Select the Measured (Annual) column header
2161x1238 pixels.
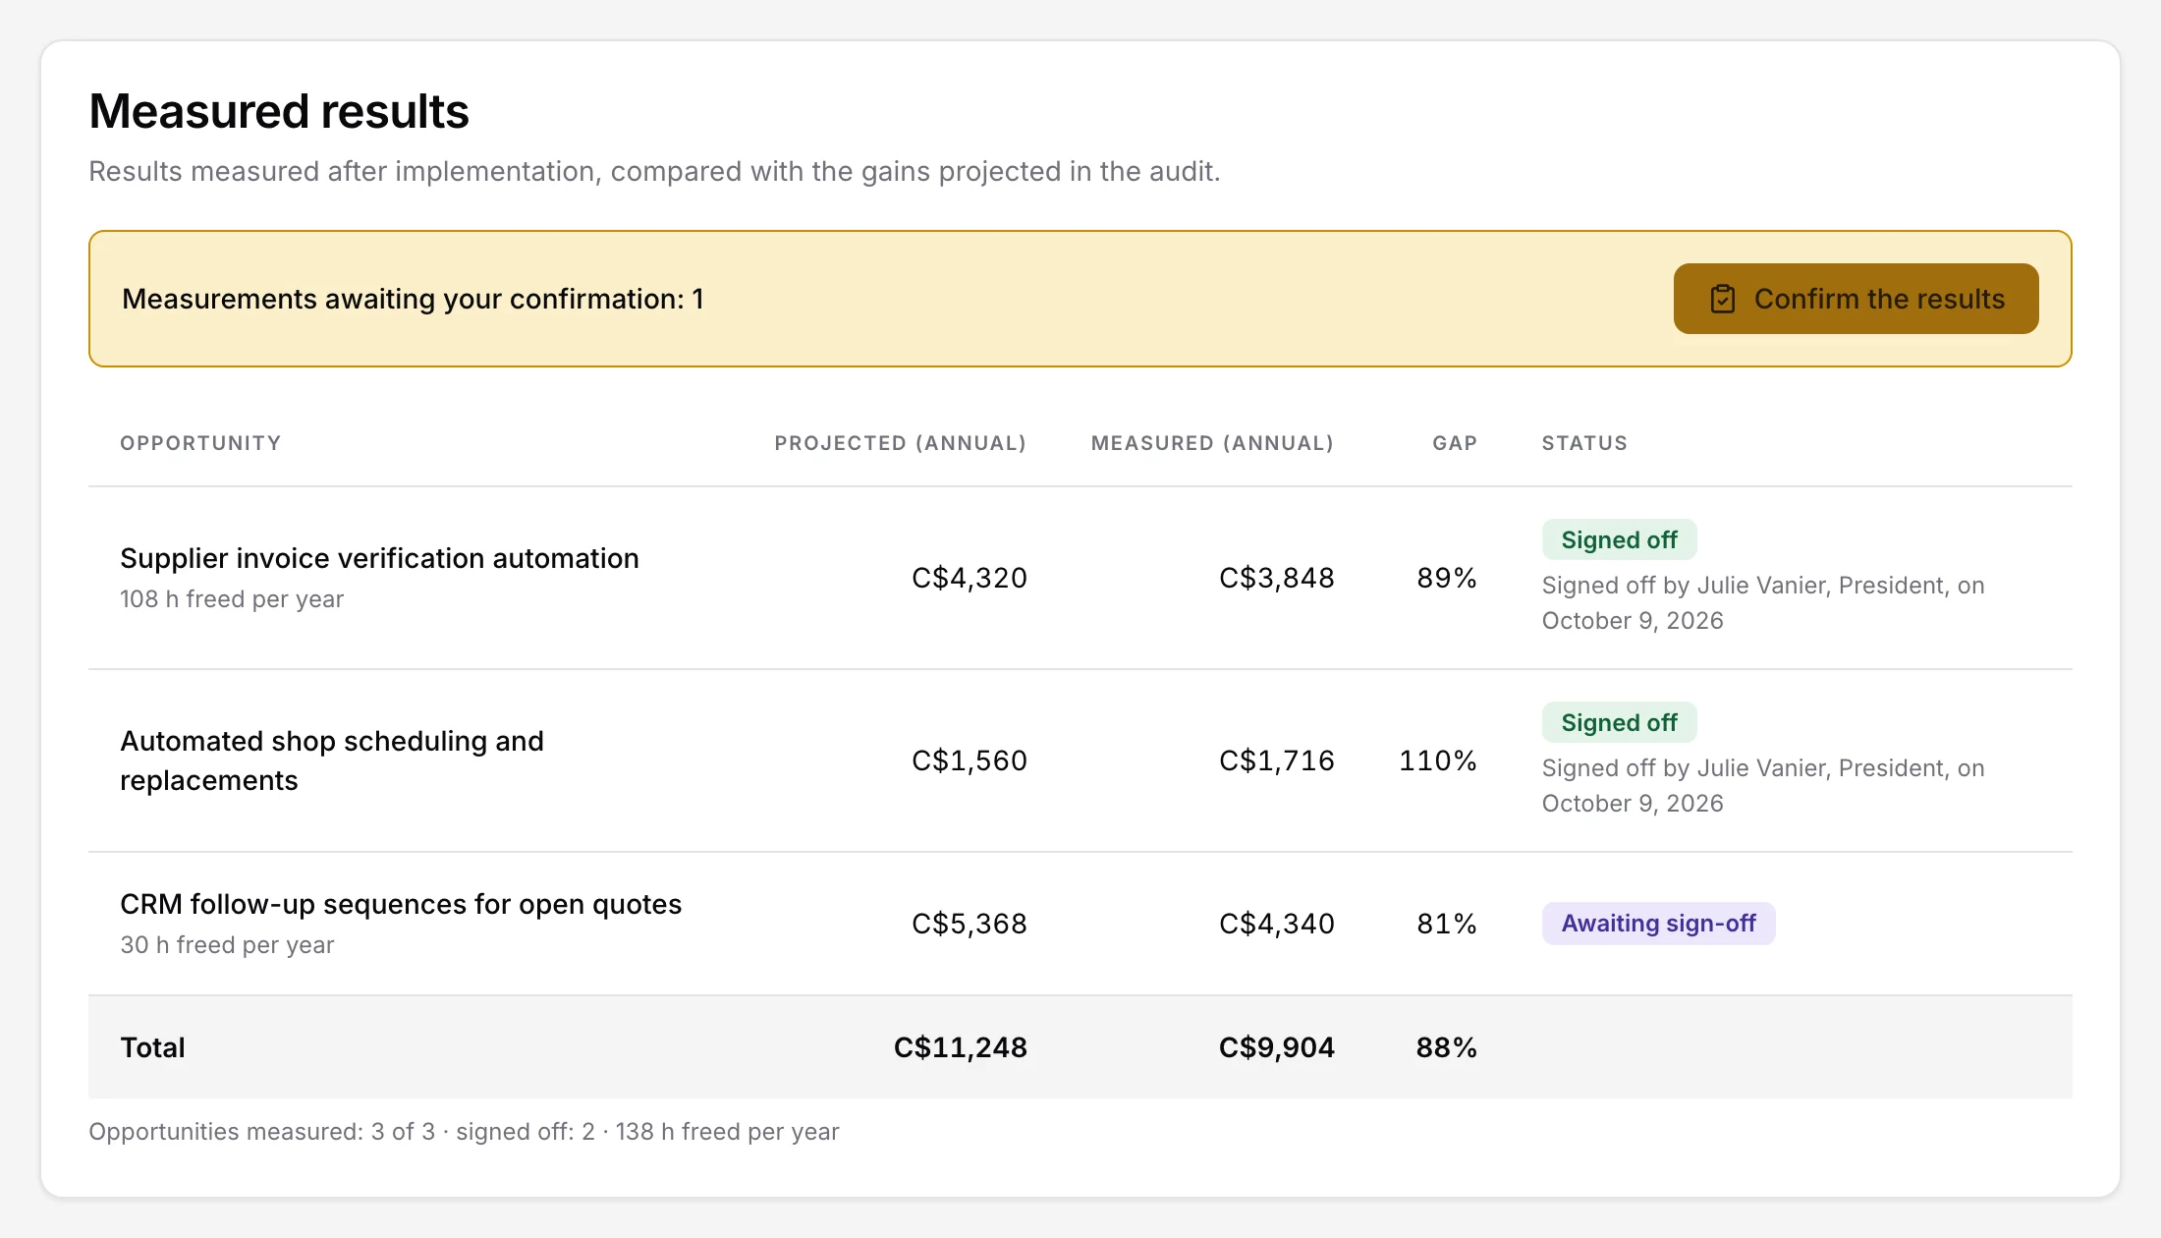(1212, 443)
